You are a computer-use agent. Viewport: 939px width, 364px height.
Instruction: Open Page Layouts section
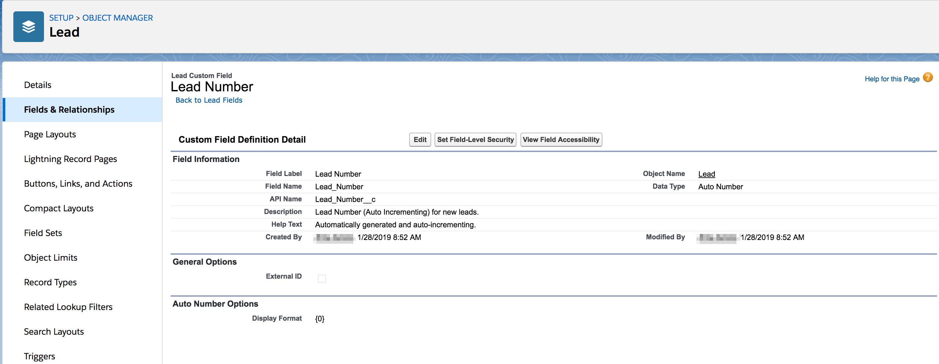pyautogui.click(x=50, y=134)
